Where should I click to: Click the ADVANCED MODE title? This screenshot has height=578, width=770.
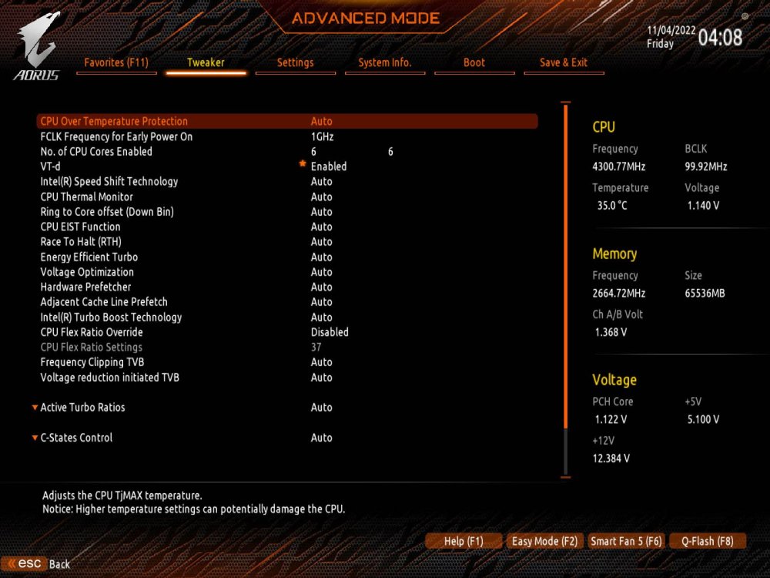click(366, 18)
